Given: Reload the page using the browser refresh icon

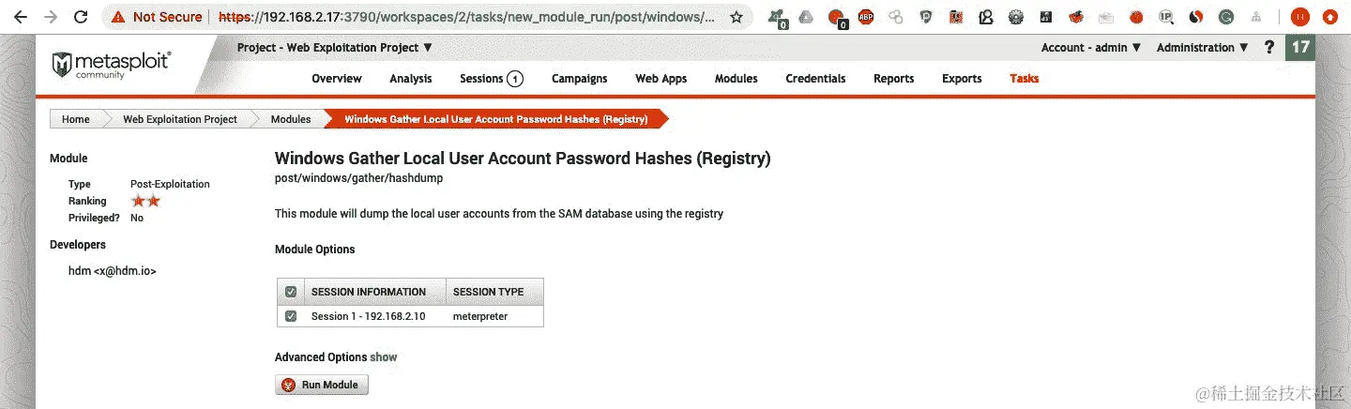Looking at the screenshot, I should [82, 17].
